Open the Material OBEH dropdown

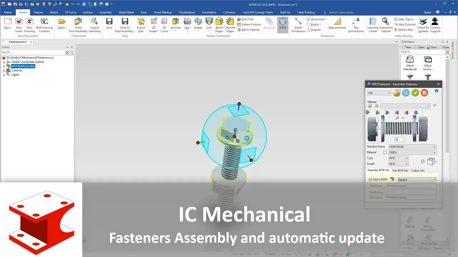[x=413, y=152]
